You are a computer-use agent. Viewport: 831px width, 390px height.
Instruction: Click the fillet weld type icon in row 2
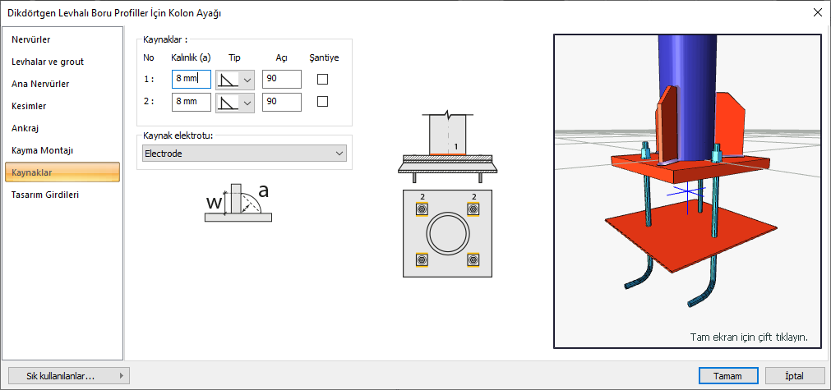click(x=227, y=103)
